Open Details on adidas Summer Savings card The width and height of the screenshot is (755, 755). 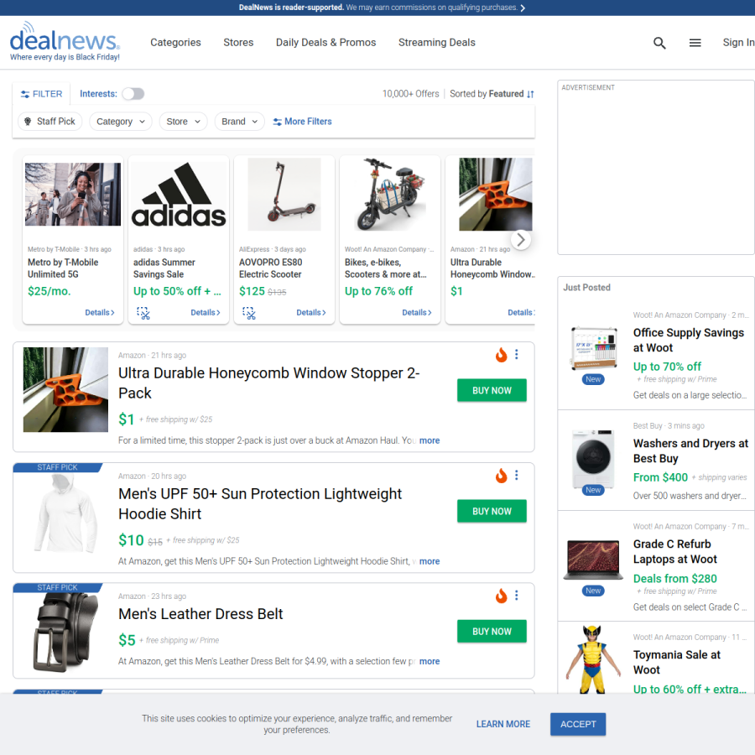click(x=206, y=313)
